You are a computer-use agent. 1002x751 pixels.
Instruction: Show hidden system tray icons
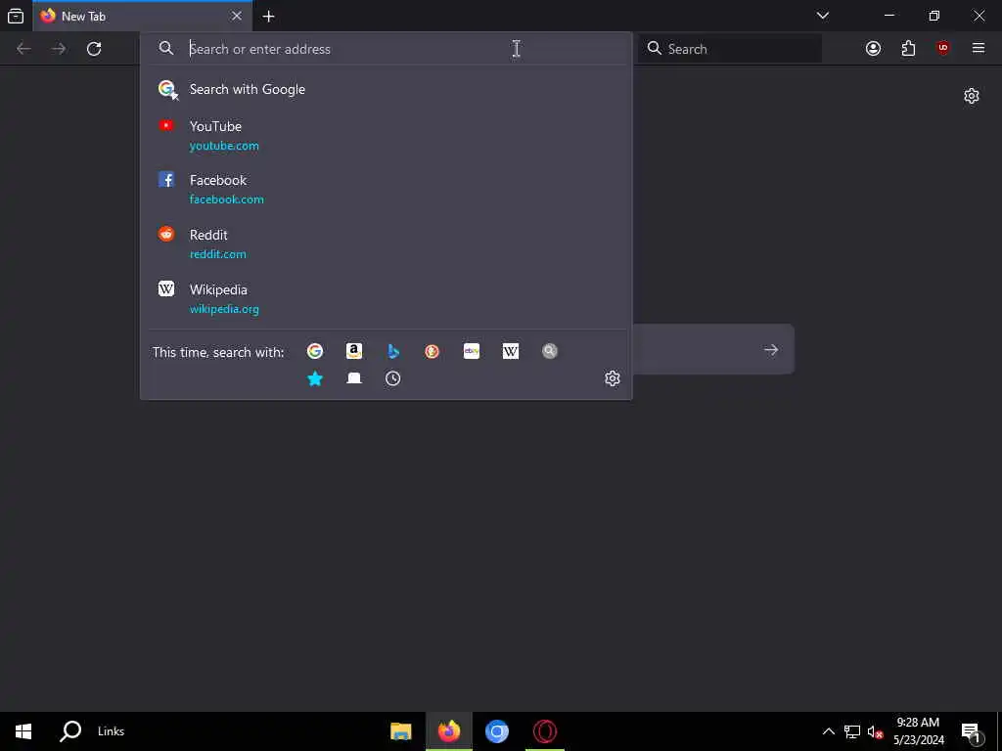[828, 731]
